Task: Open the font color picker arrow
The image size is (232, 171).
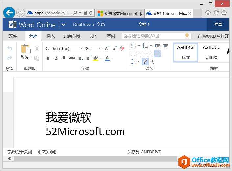Action: 112,58
